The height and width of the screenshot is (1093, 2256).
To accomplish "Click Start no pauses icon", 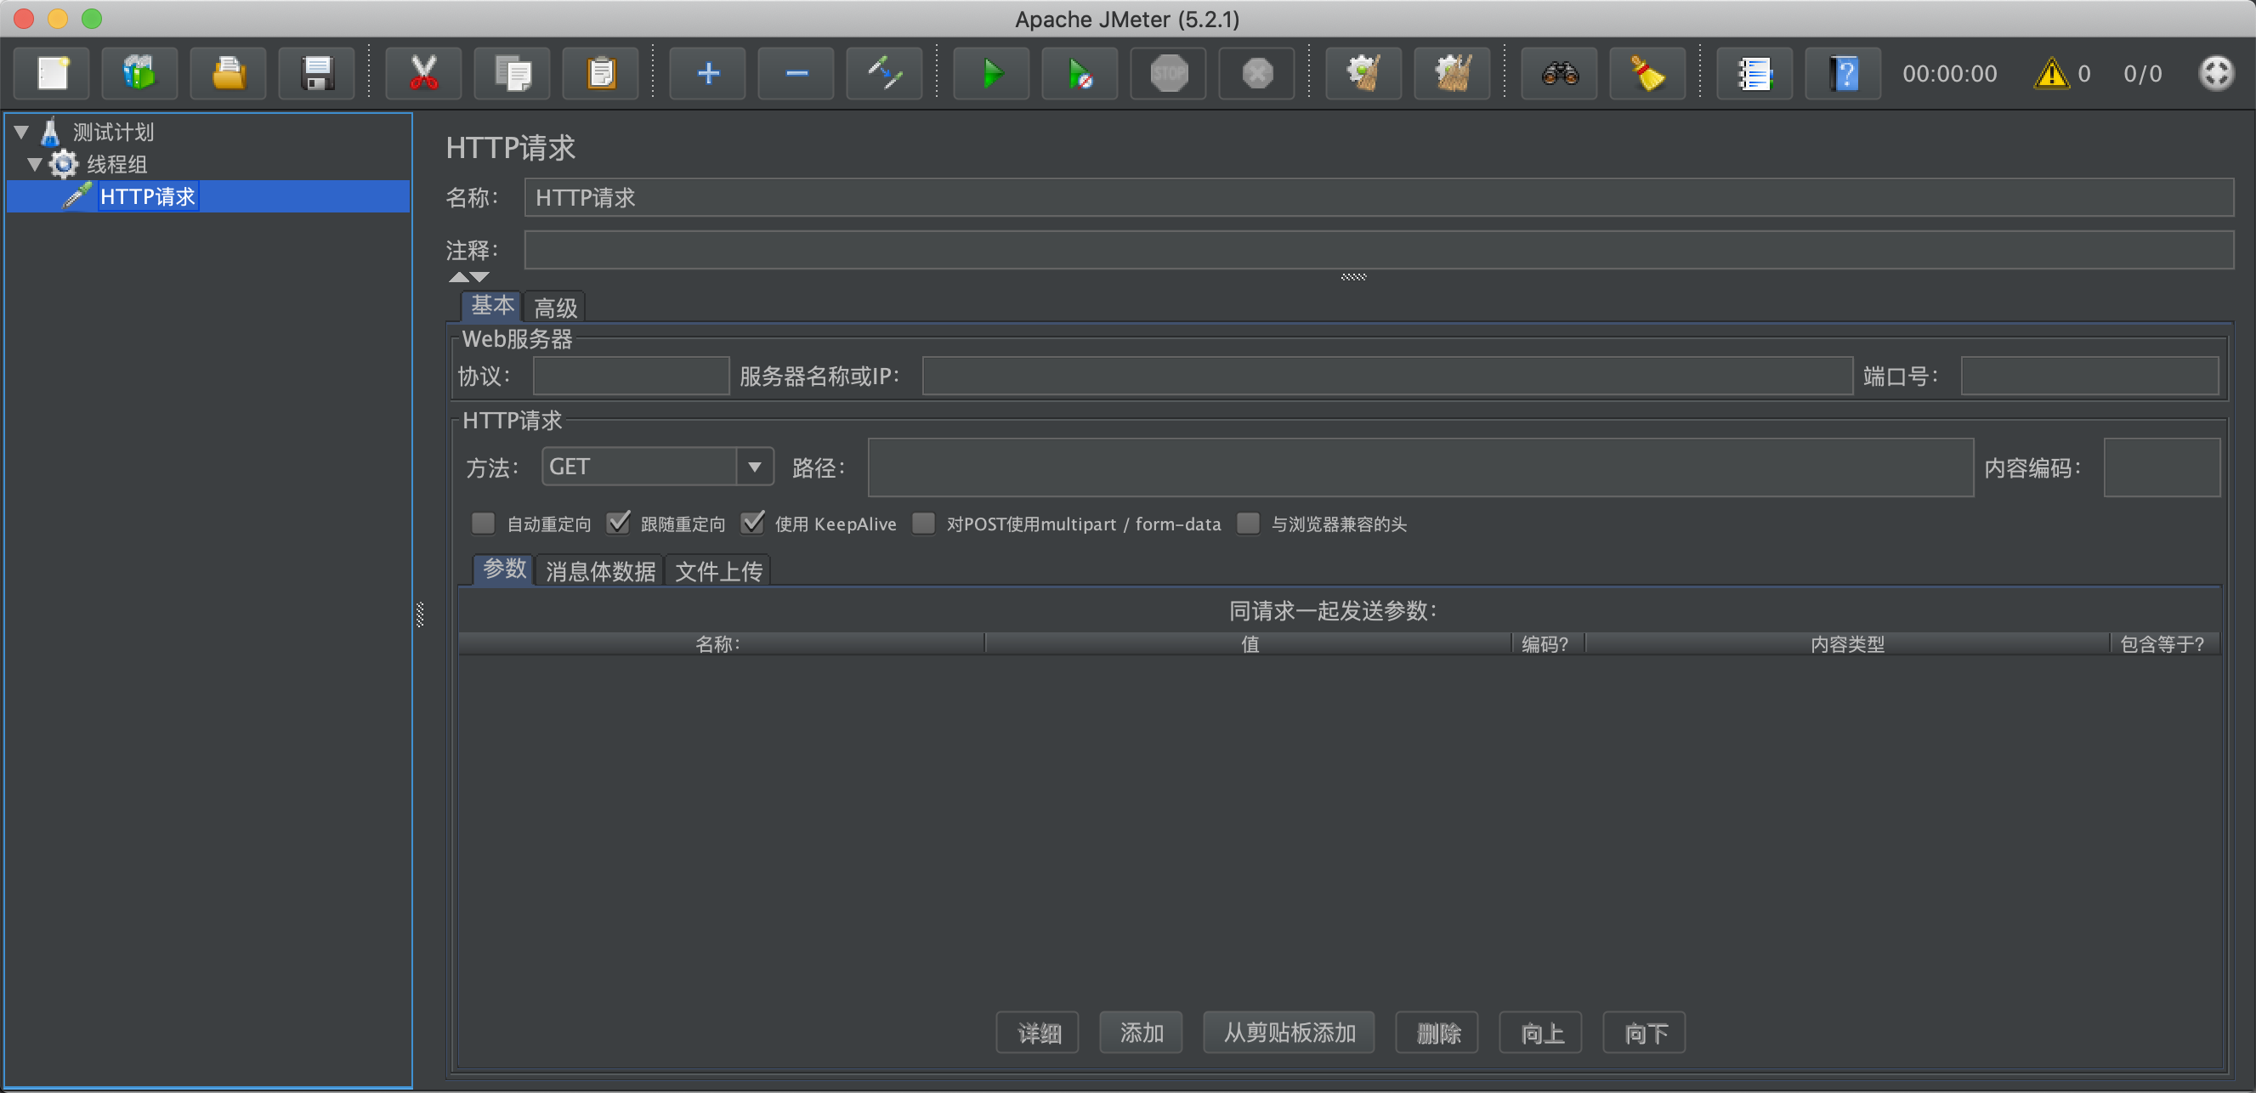I will click(x=1080, y=74).
